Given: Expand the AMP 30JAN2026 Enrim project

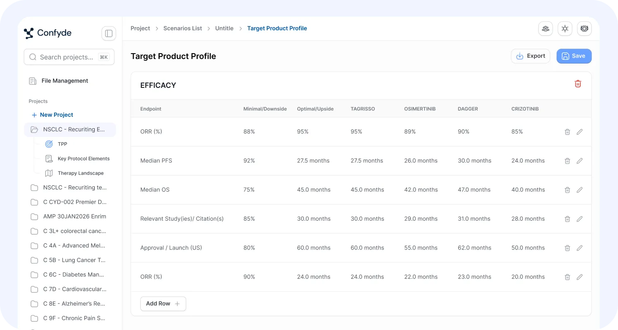Looking at the screenshot, I should point(69,217).
